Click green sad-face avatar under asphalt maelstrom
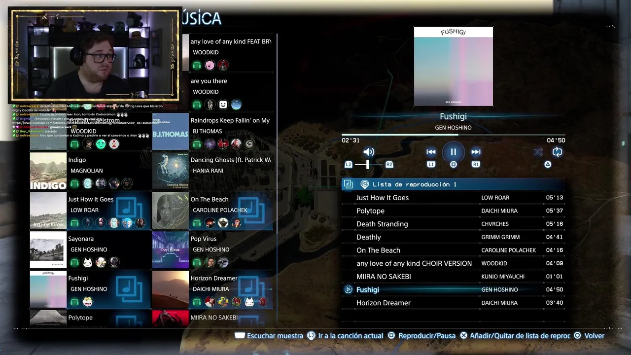Viewport: 631px width, 355px height. (x=101, y=144)
